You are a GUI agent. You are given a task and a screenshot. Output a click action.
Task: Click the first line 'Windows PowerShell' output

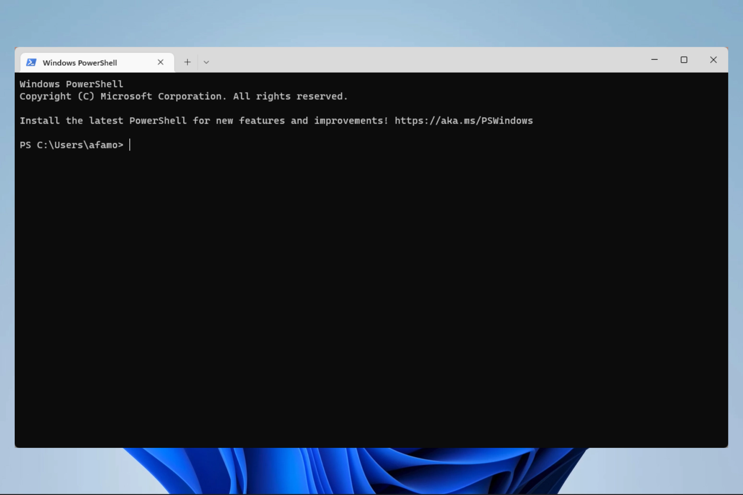point(72,84)
